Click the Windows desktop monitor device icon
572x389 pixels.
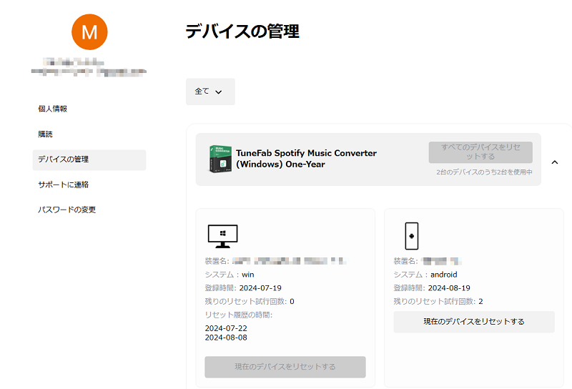(222, 235)
